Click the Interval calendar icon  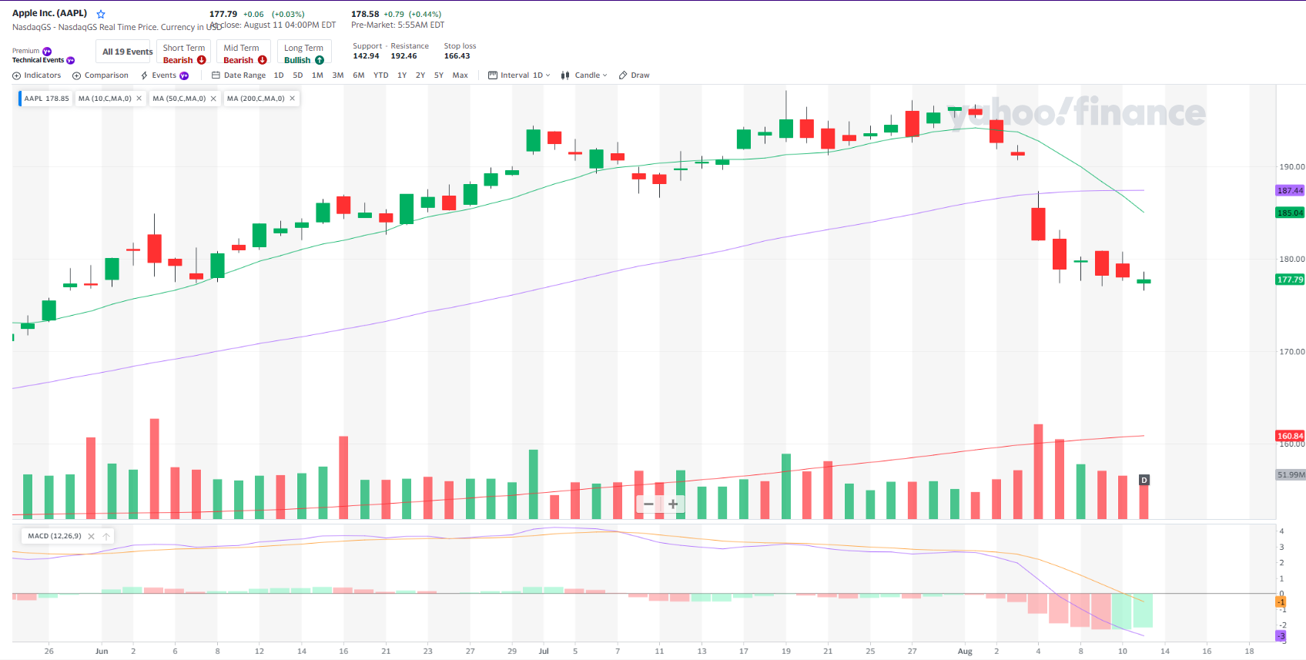point(493,75)
